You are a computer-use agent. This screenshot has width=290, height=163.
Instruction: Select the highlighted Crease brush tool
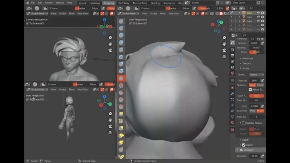[121, 78]
